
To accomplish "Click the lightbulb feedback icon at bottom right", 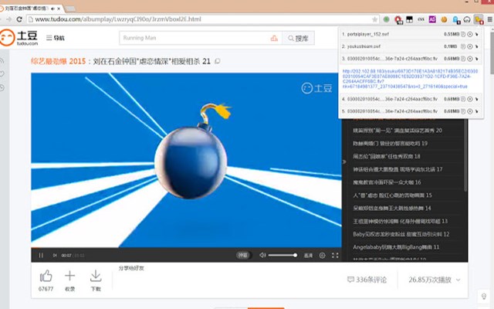I will tap(484, 297).
